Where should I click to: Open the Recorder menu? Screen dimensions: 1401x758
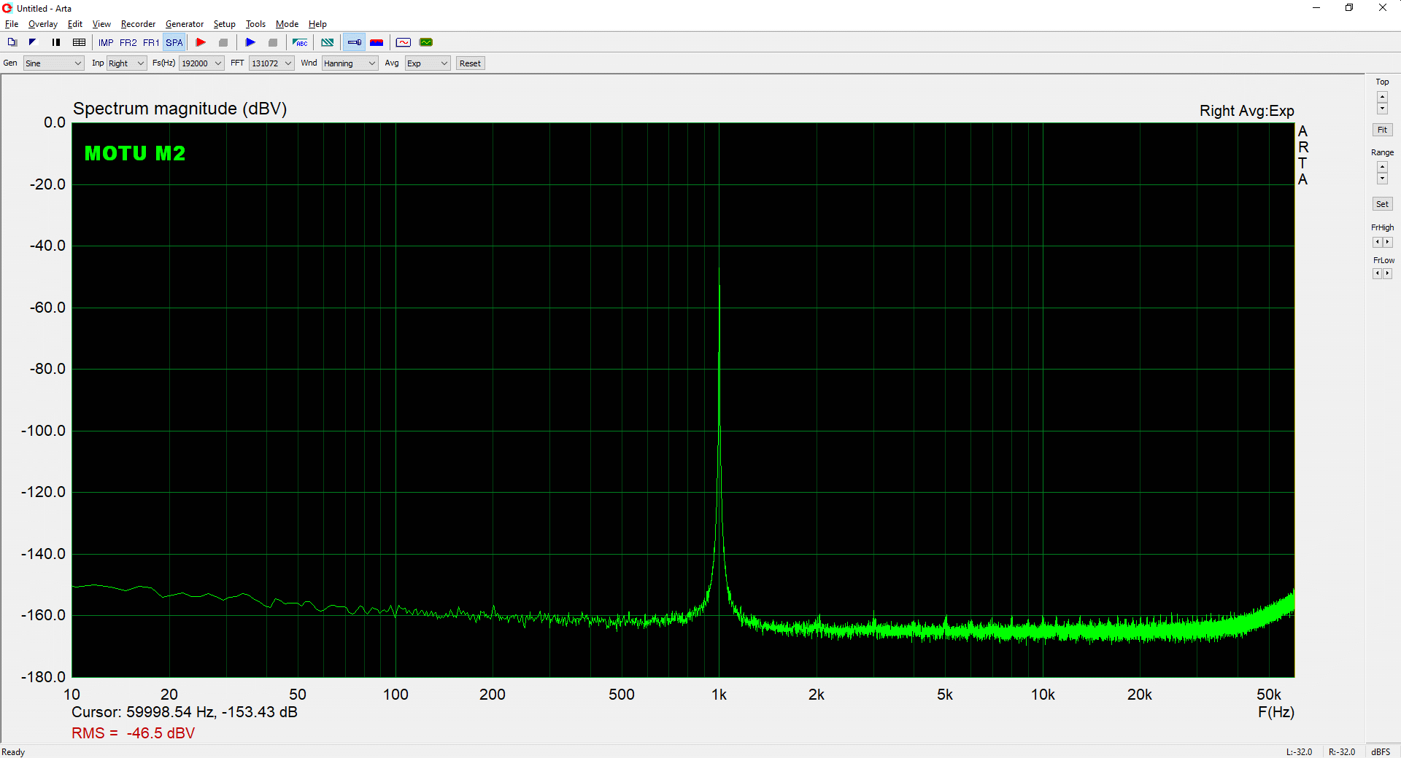point(138,24)
